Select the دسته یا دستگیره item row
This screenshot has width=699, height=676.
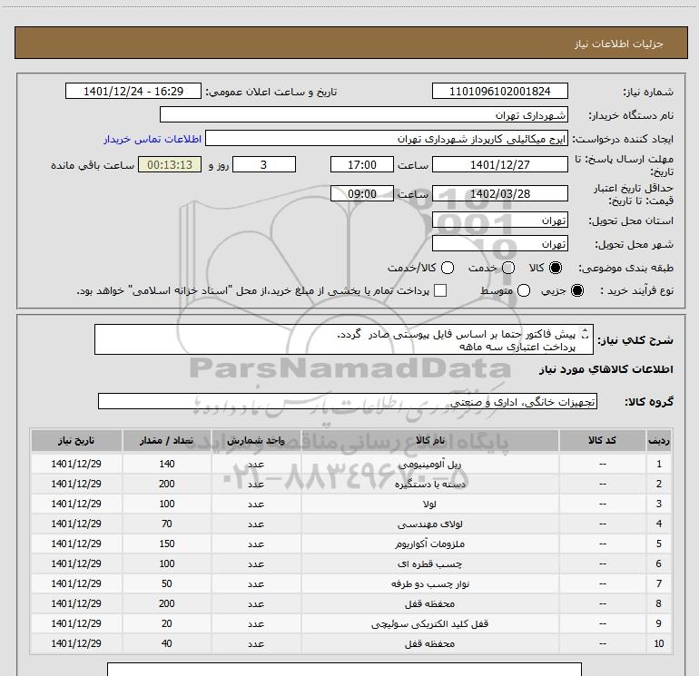point(350,484)
